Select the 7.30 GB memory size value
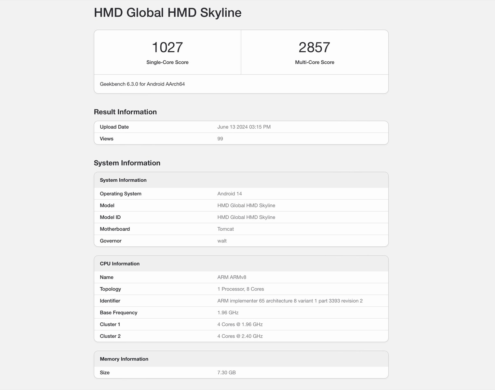The image size is (495, 390). click(227, 372)
